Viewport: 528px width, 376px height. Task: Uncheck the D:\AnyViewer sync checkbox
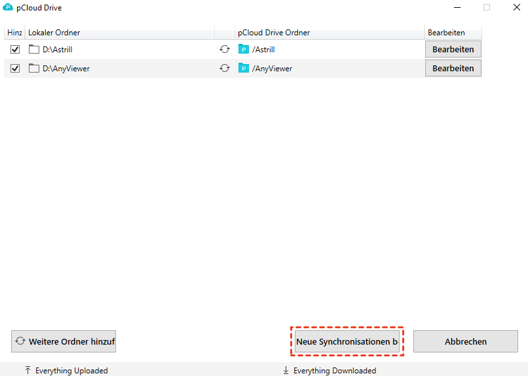[15, 68]
